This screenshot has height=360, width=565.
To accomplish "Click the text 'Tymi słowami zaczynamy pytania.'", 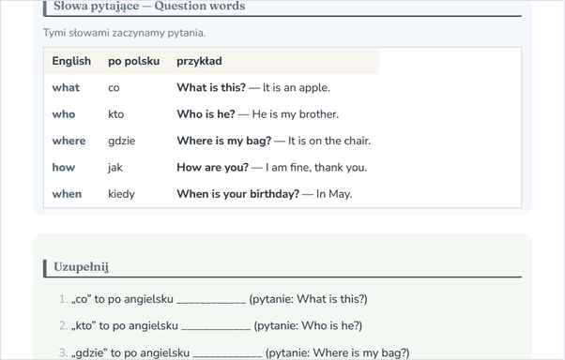I will 124,33.
